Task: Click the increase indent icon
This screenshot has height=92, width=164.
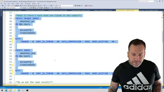Action: 57,8
